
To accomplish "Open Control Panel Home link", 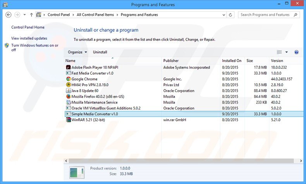I will click(x=28, y=27).
